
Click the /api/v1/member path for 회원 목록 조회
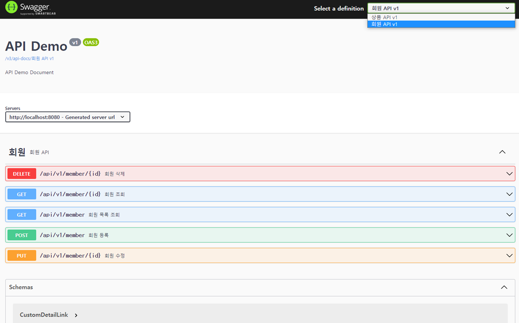pyautogui.click(x=62, y=215)
